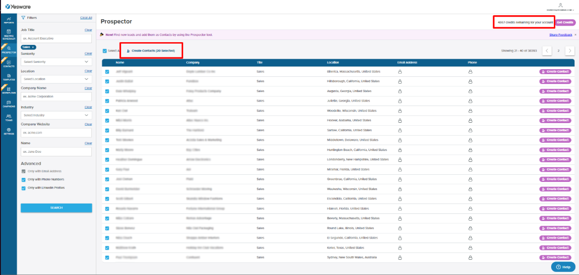Click Clear All filters link
The image size is (579, 275).
[x=86, y=18]
